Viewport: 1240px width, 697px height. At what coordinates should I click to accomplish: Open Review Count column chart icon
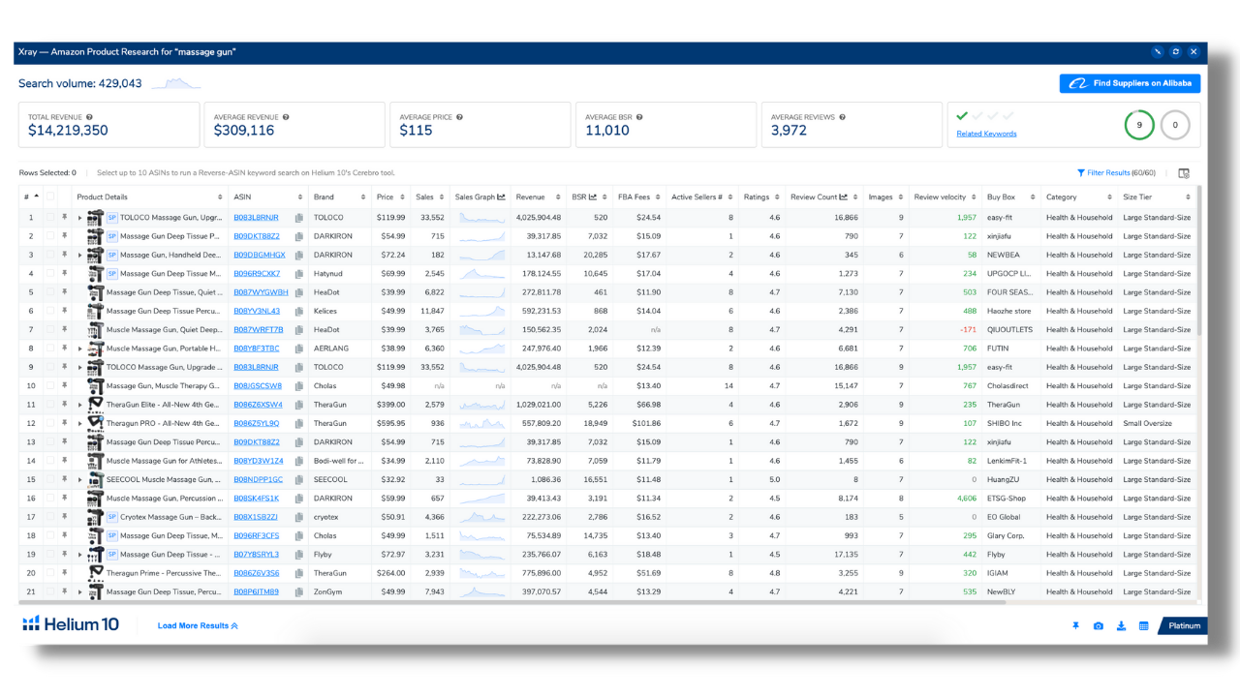[844, 197]
